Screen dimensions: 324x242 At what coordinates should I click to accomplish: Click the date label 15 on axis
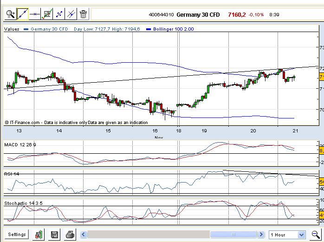(108, 131)
